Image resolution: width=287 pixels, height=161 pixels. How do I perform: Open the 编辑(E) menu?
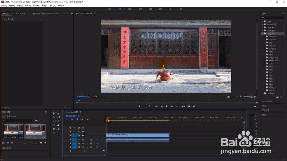point(12,6)
